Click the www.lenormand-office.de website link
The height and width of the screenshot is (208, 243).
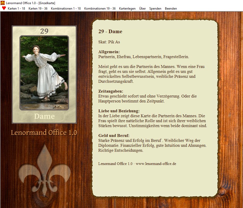point(156,164)
